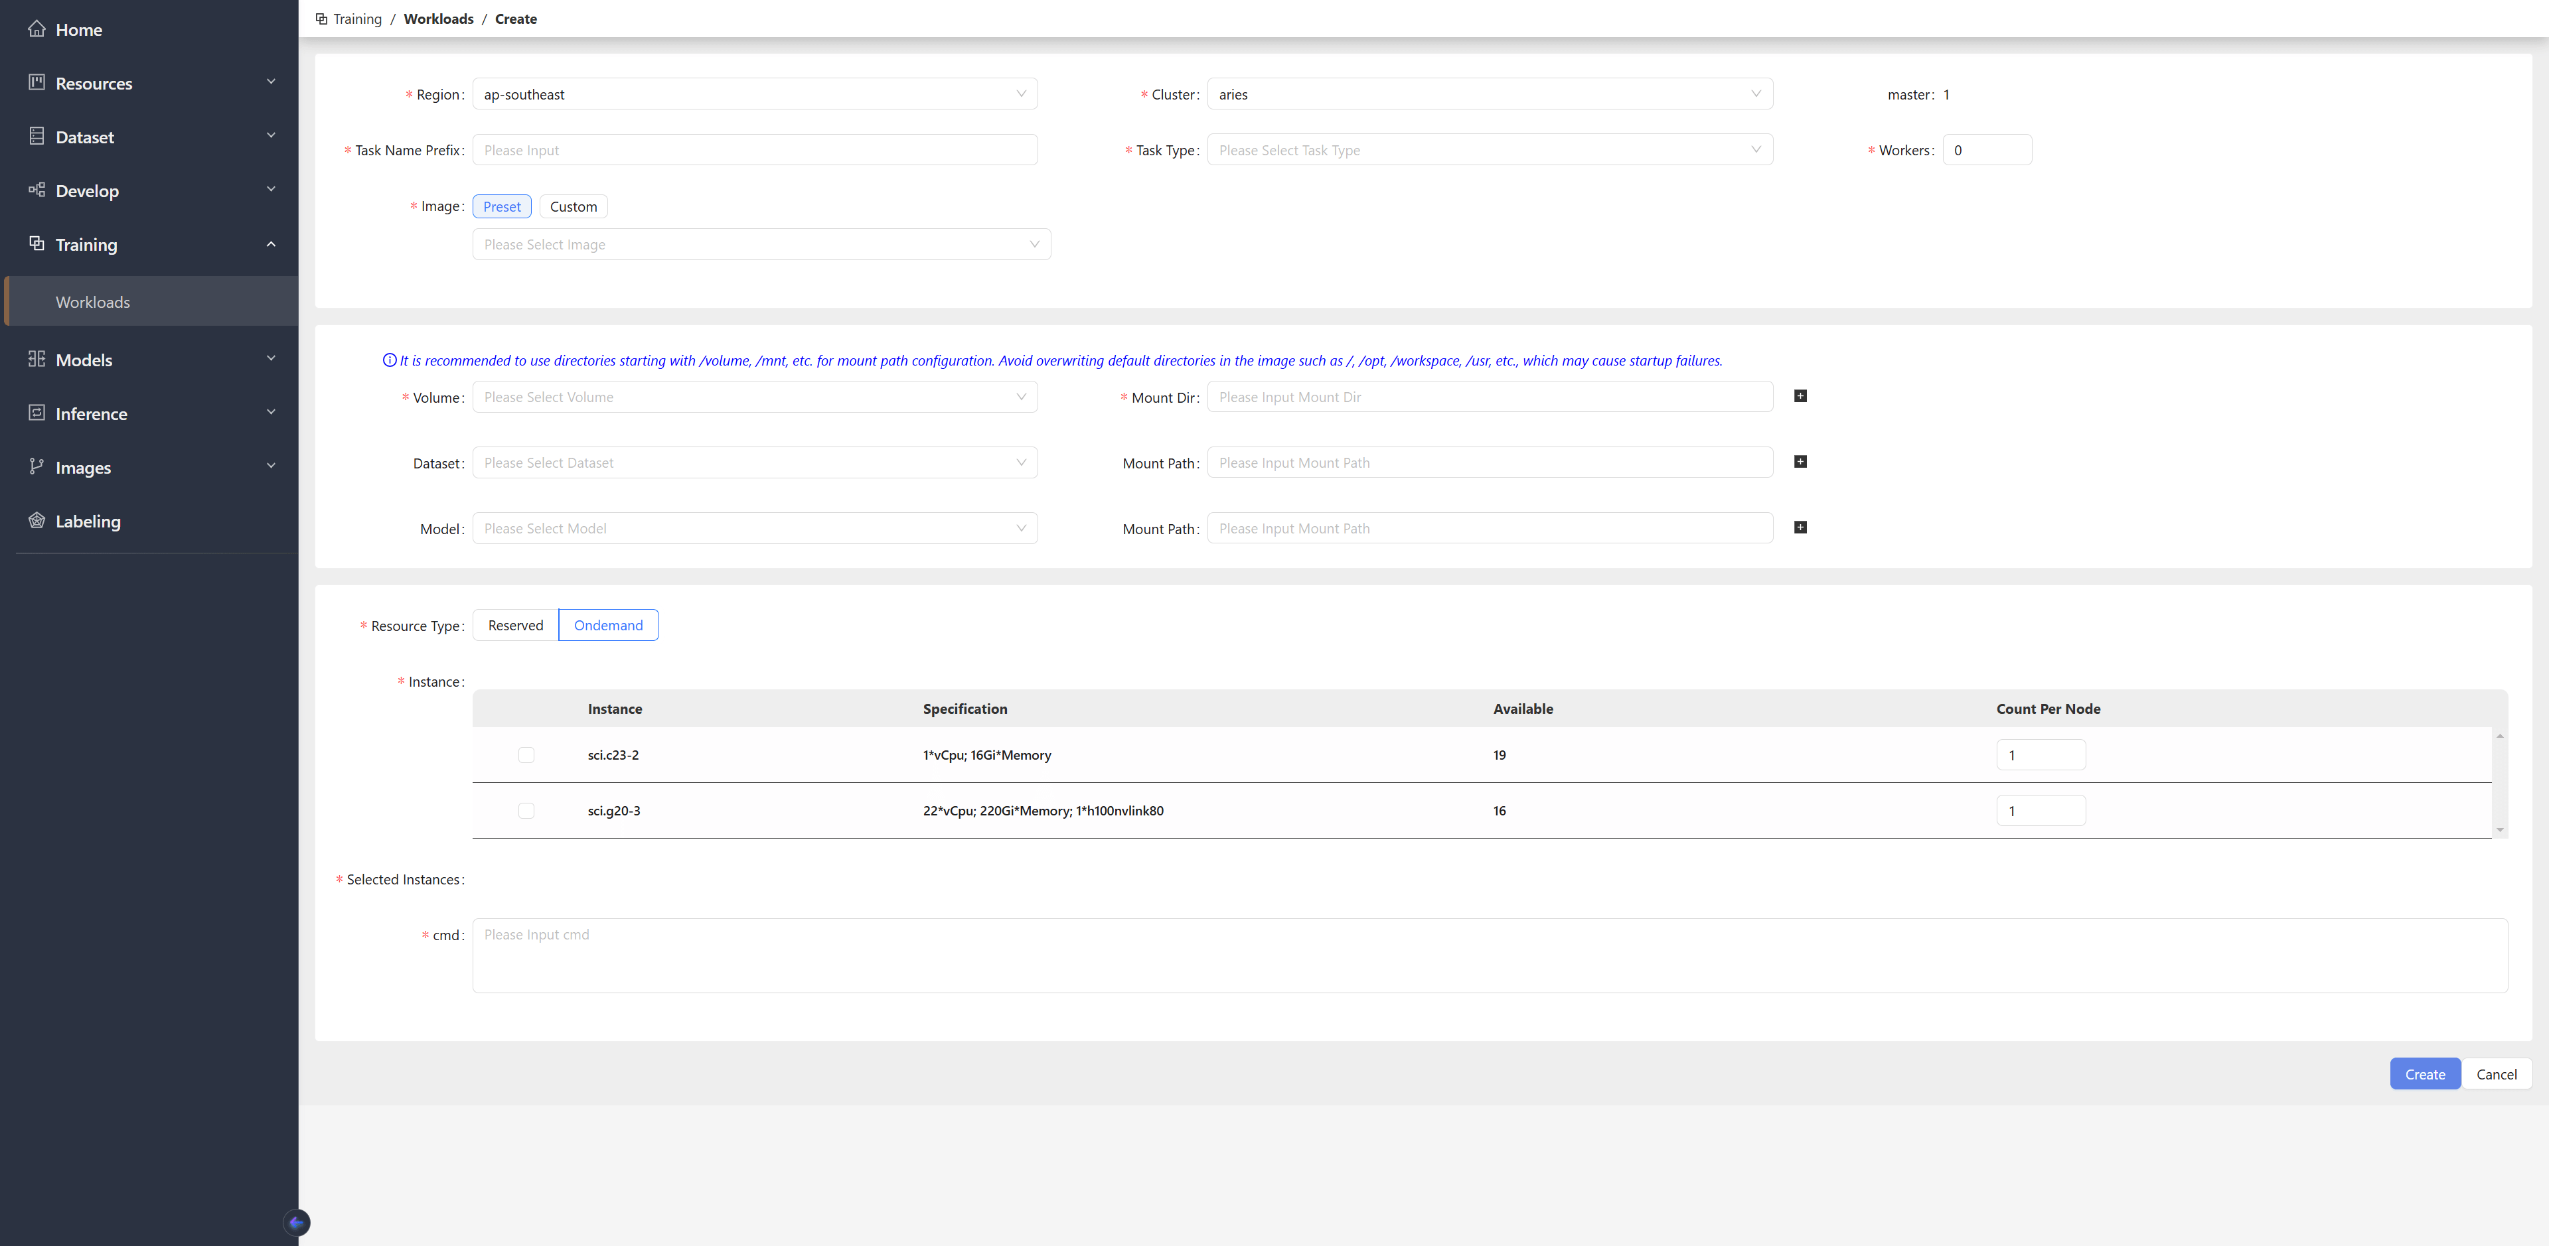Viewport: 2549px width, 1246px height.
Task: Focus the Workers count field
Action: (x=1987, y=149)
